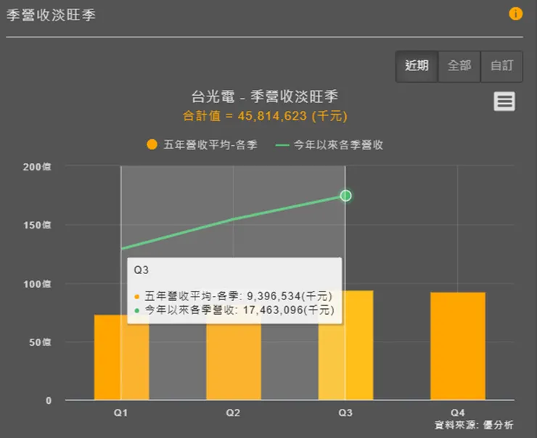
Task: Click the 合計值 = 45,814,623 (千元) subtitle
Action: 265,115
